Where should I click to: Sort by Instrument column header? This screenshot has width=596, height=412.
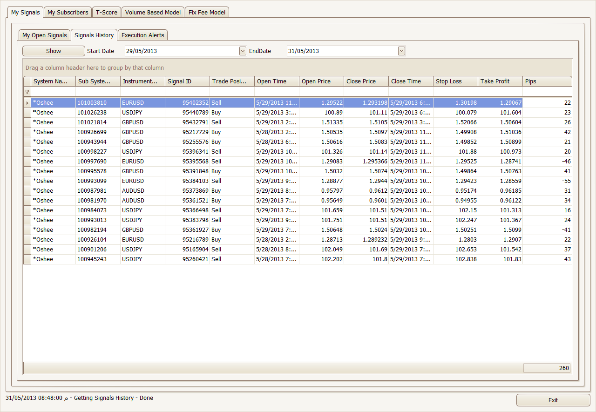142,81
